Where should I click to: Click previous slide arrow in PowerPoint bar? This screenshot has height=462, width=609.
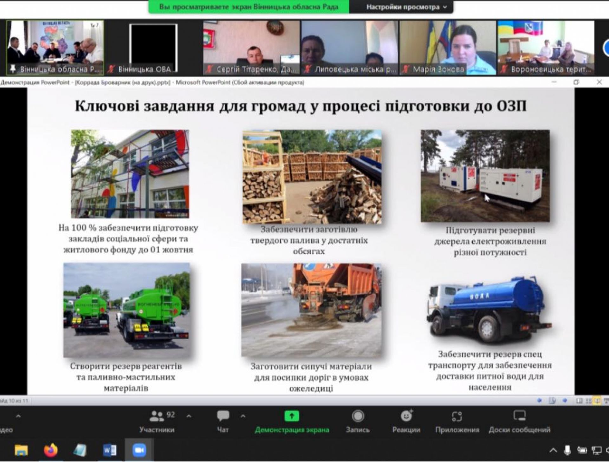coord(539,401)
